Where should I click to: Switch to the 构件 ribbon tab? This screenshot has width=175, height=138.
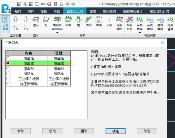coord(31,11)
